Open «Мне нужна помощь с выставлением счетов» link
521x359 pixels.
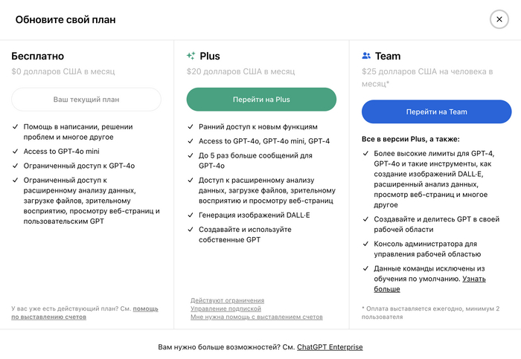point(256,317)
